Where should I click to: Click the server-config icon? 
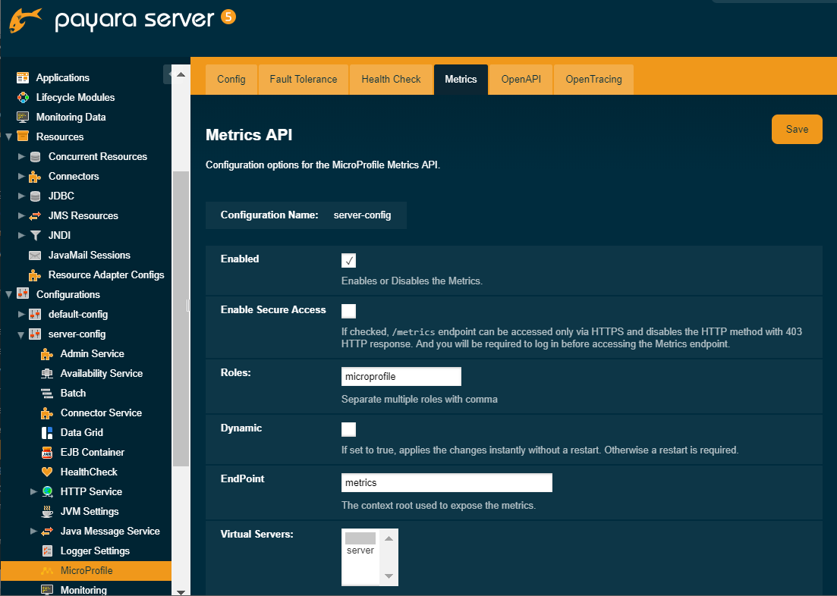35,334
